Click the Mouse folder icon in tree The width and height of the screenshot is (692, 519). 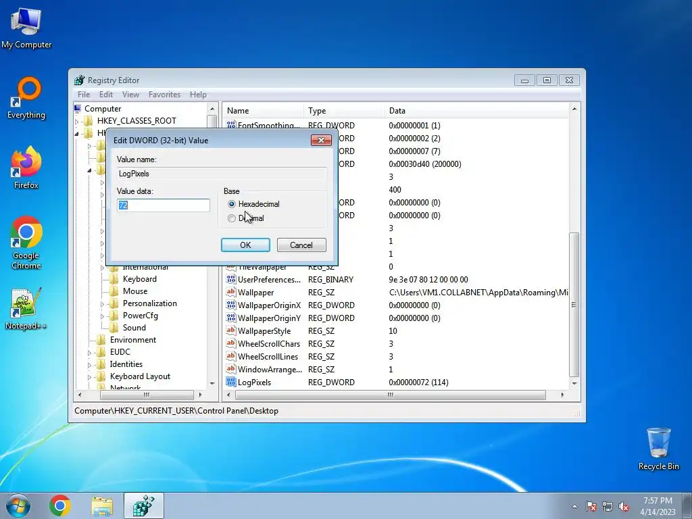tap(114, 291)
